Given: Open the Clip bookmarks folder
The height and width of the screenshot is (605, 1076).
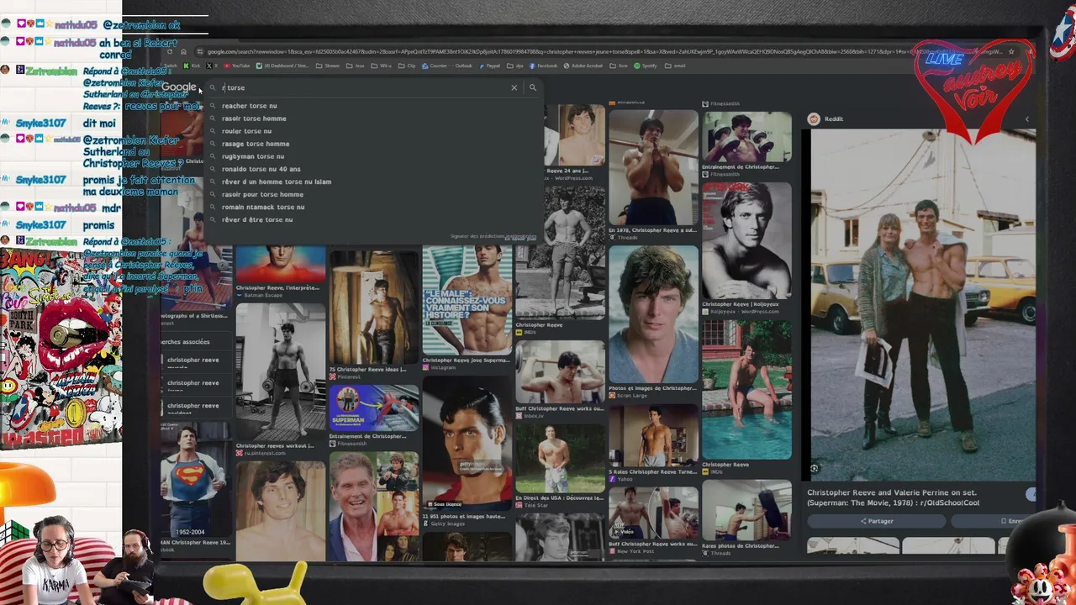Looking at the screenshot, I should tap(409, 66).
